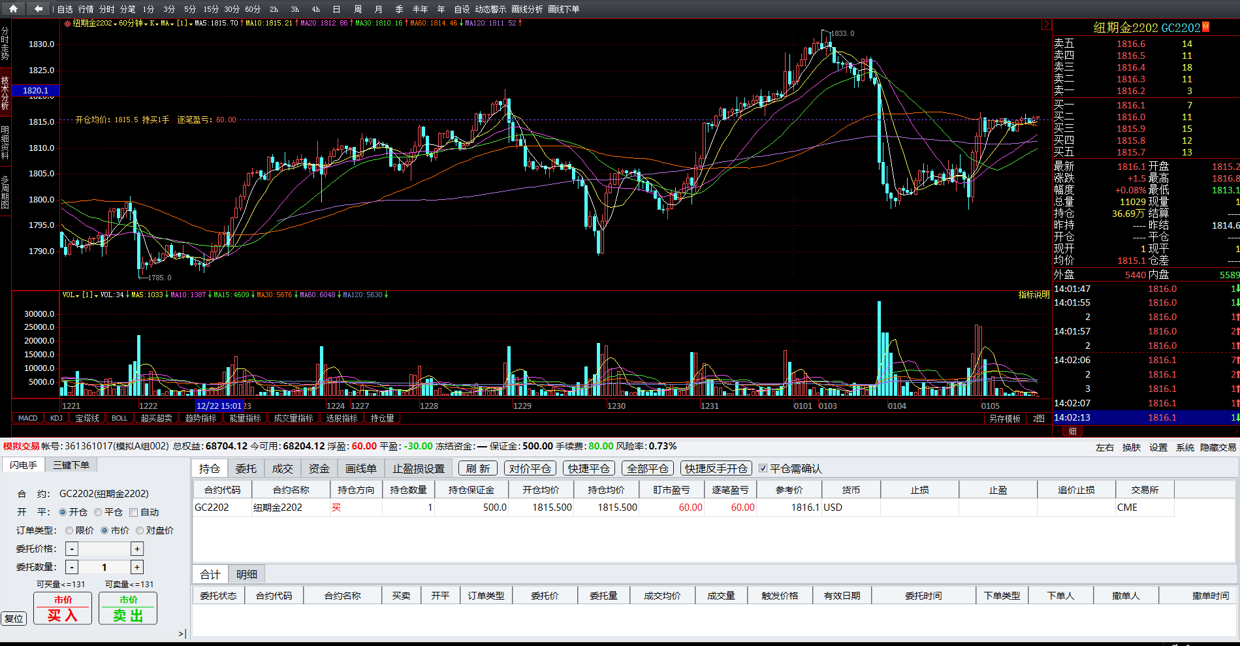1240x646 pixels.
Task: Collapse the quote panel with the red corner arrow
Action: pyautogui.click(x=1047, y=24)
